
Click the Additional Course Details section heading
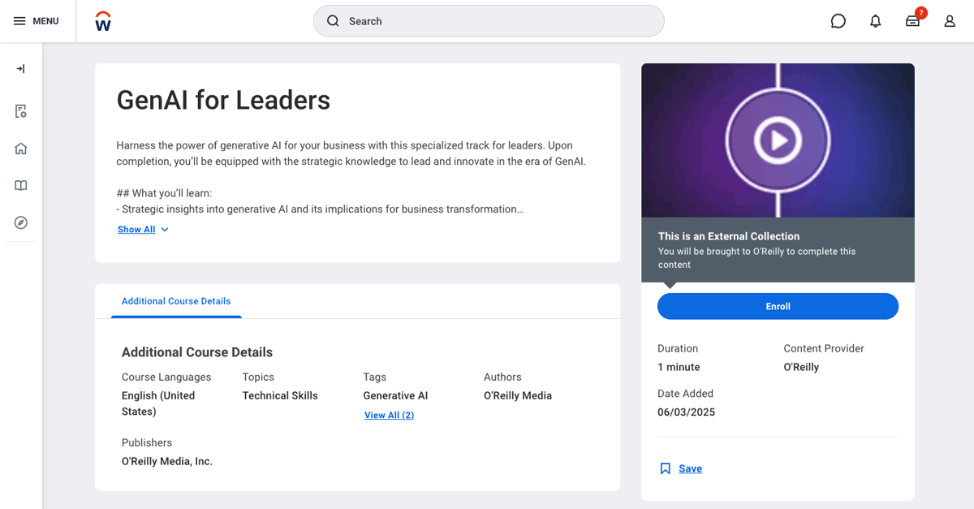pyautogui.click(x=197, y=352)
